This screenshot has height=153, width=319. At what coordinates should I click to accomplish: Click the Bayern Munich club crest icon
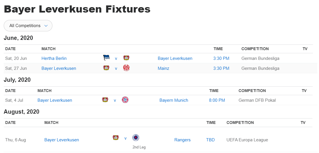click(x=125, y=100)
